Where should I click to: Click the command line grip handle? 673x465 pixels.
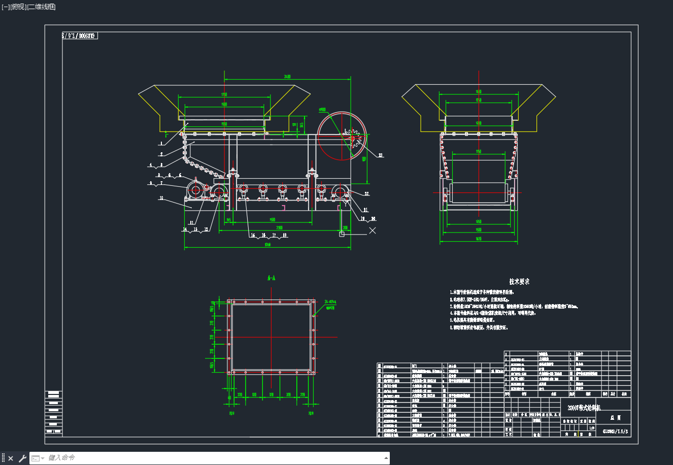3,458
